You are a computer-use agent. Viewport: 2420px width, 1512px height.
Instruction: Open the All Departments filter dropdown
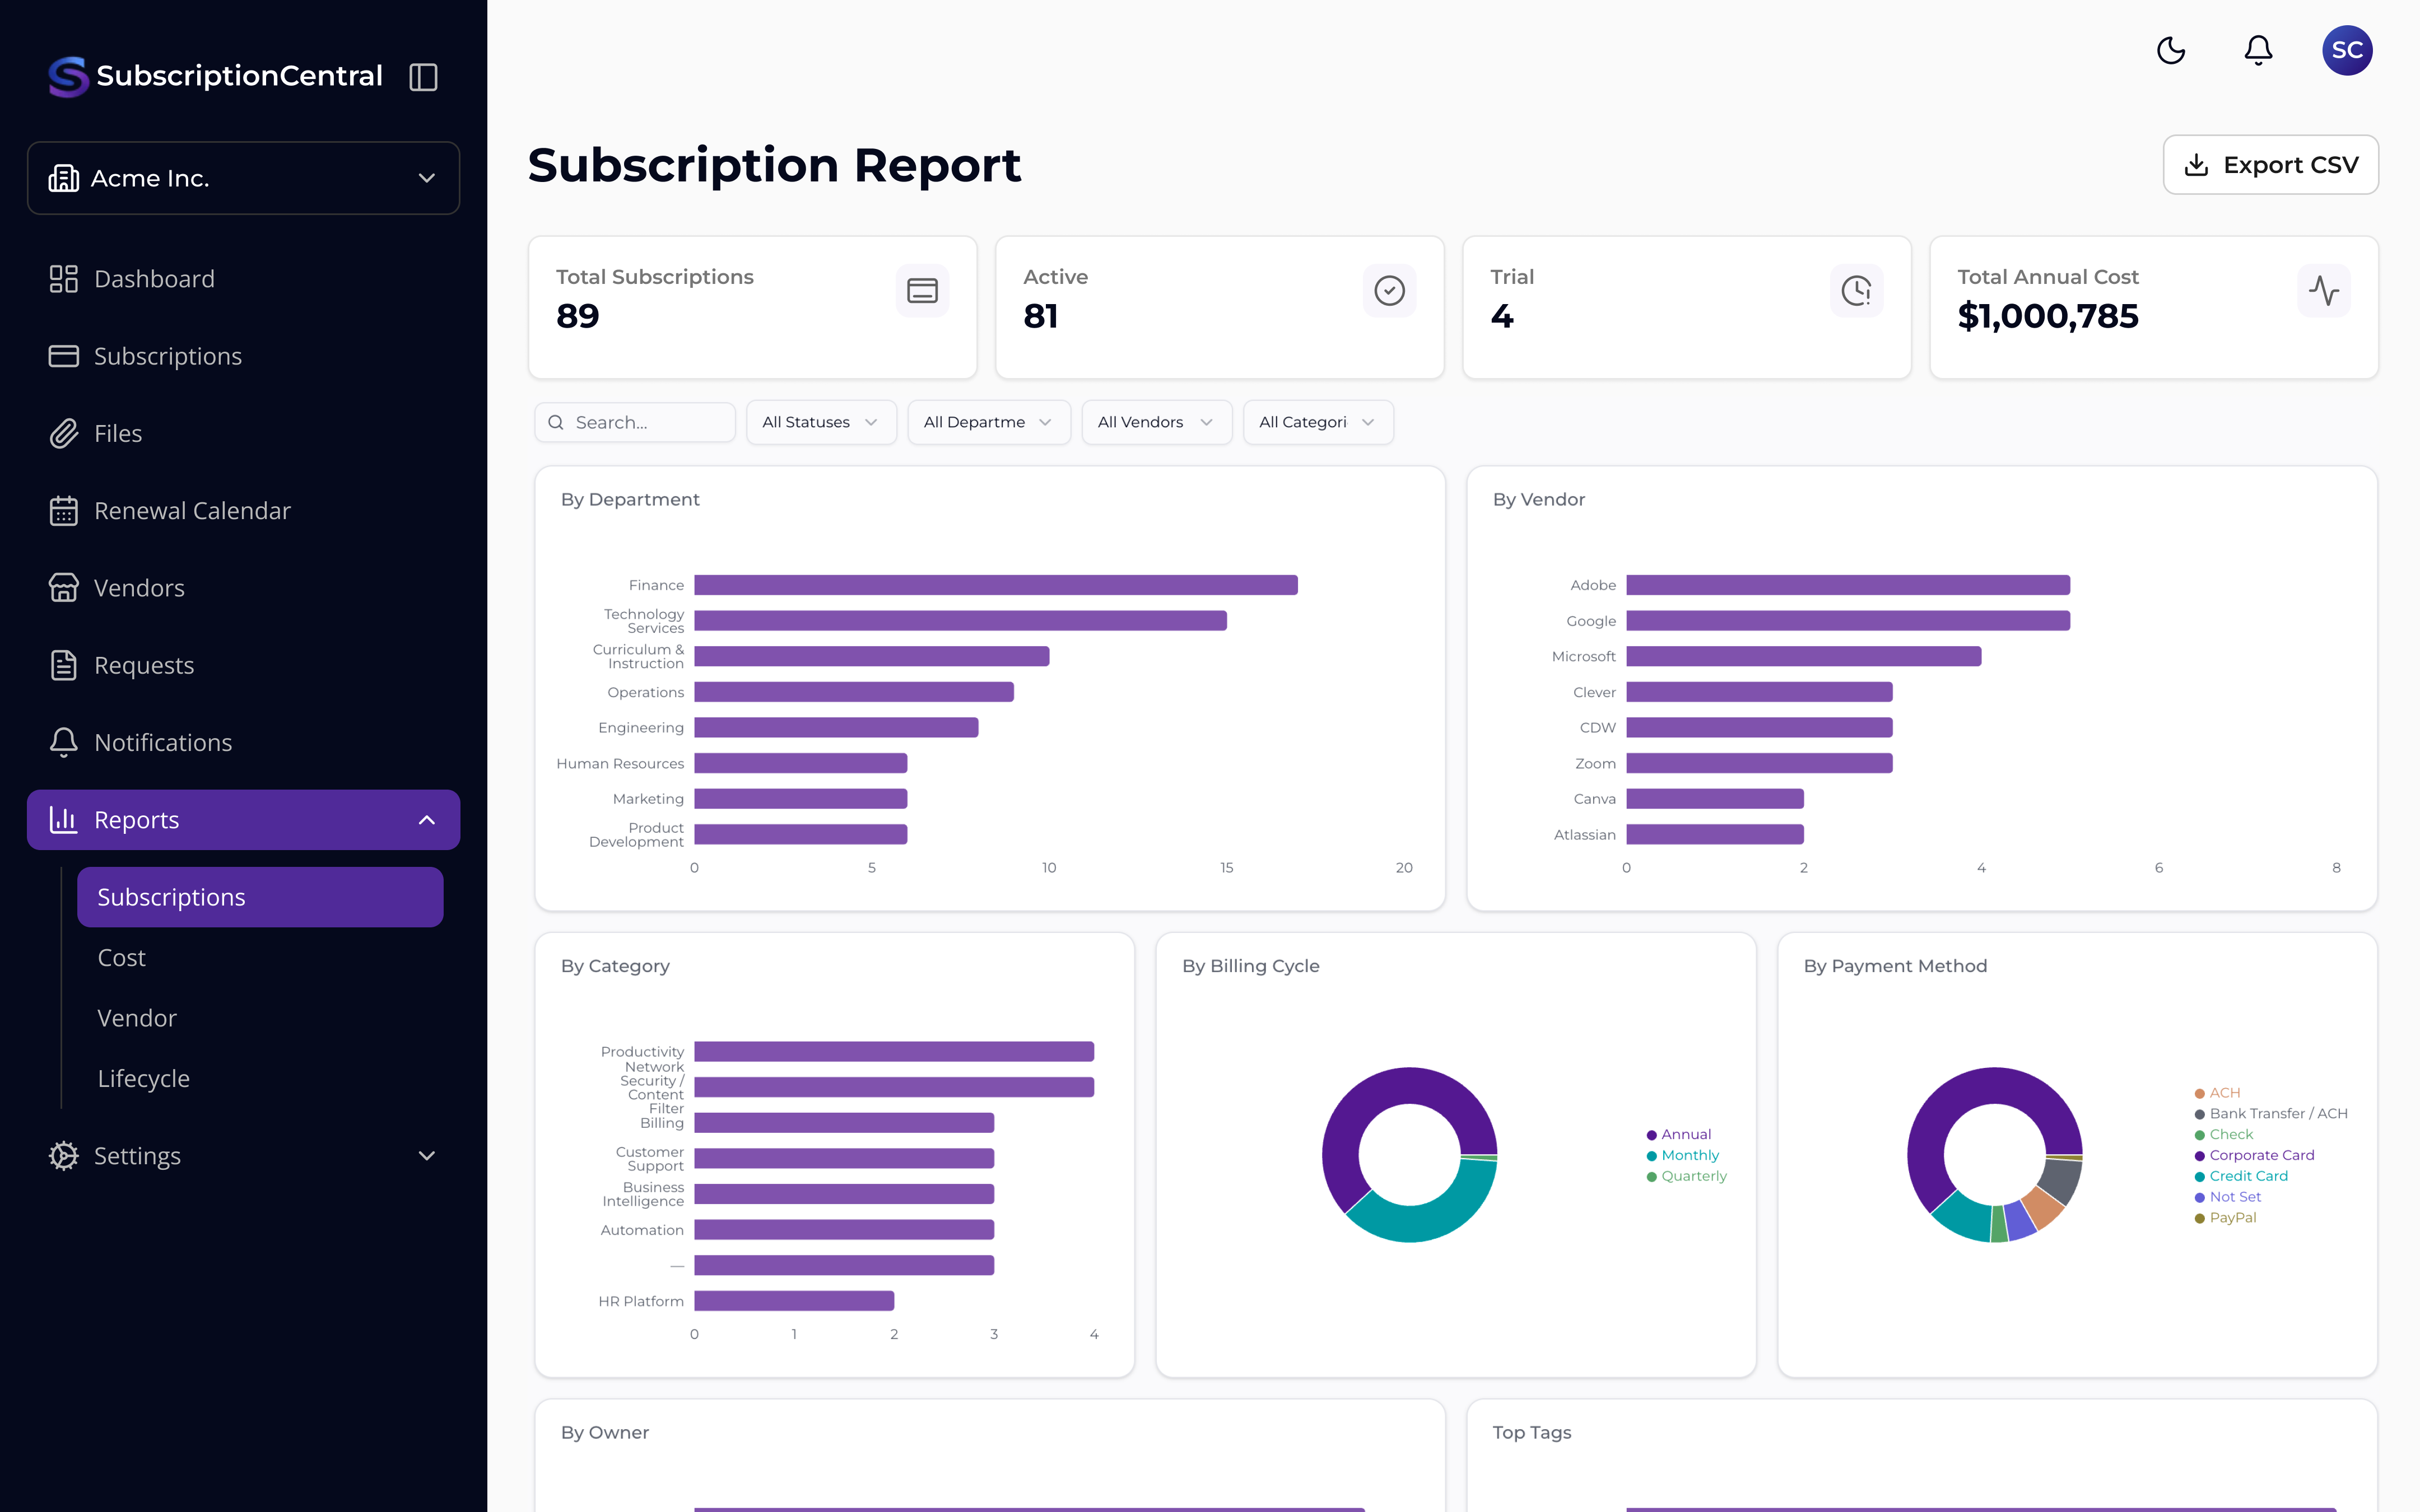988,423
